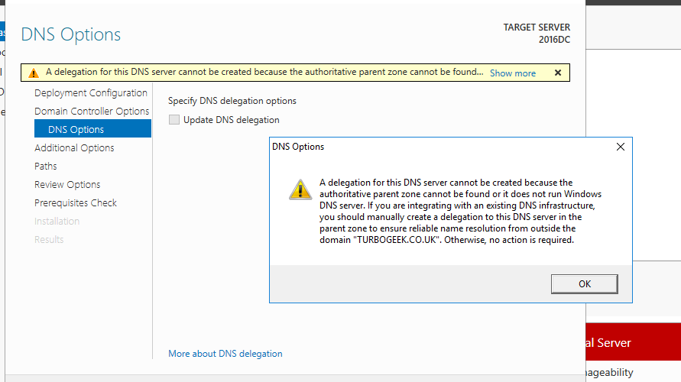This screenshot has height=382, width=681.
Task: Click the TARGET SERVER 2016DC label
Action: [536, 34]
